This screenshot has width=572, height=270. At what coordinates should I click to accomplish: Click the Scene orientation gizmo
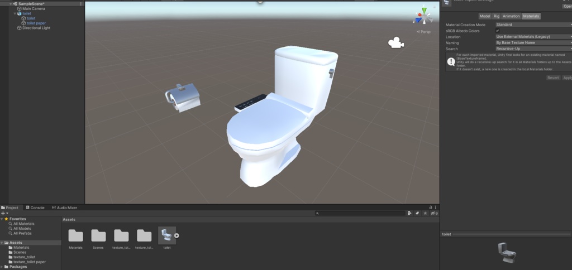[425, 16]
